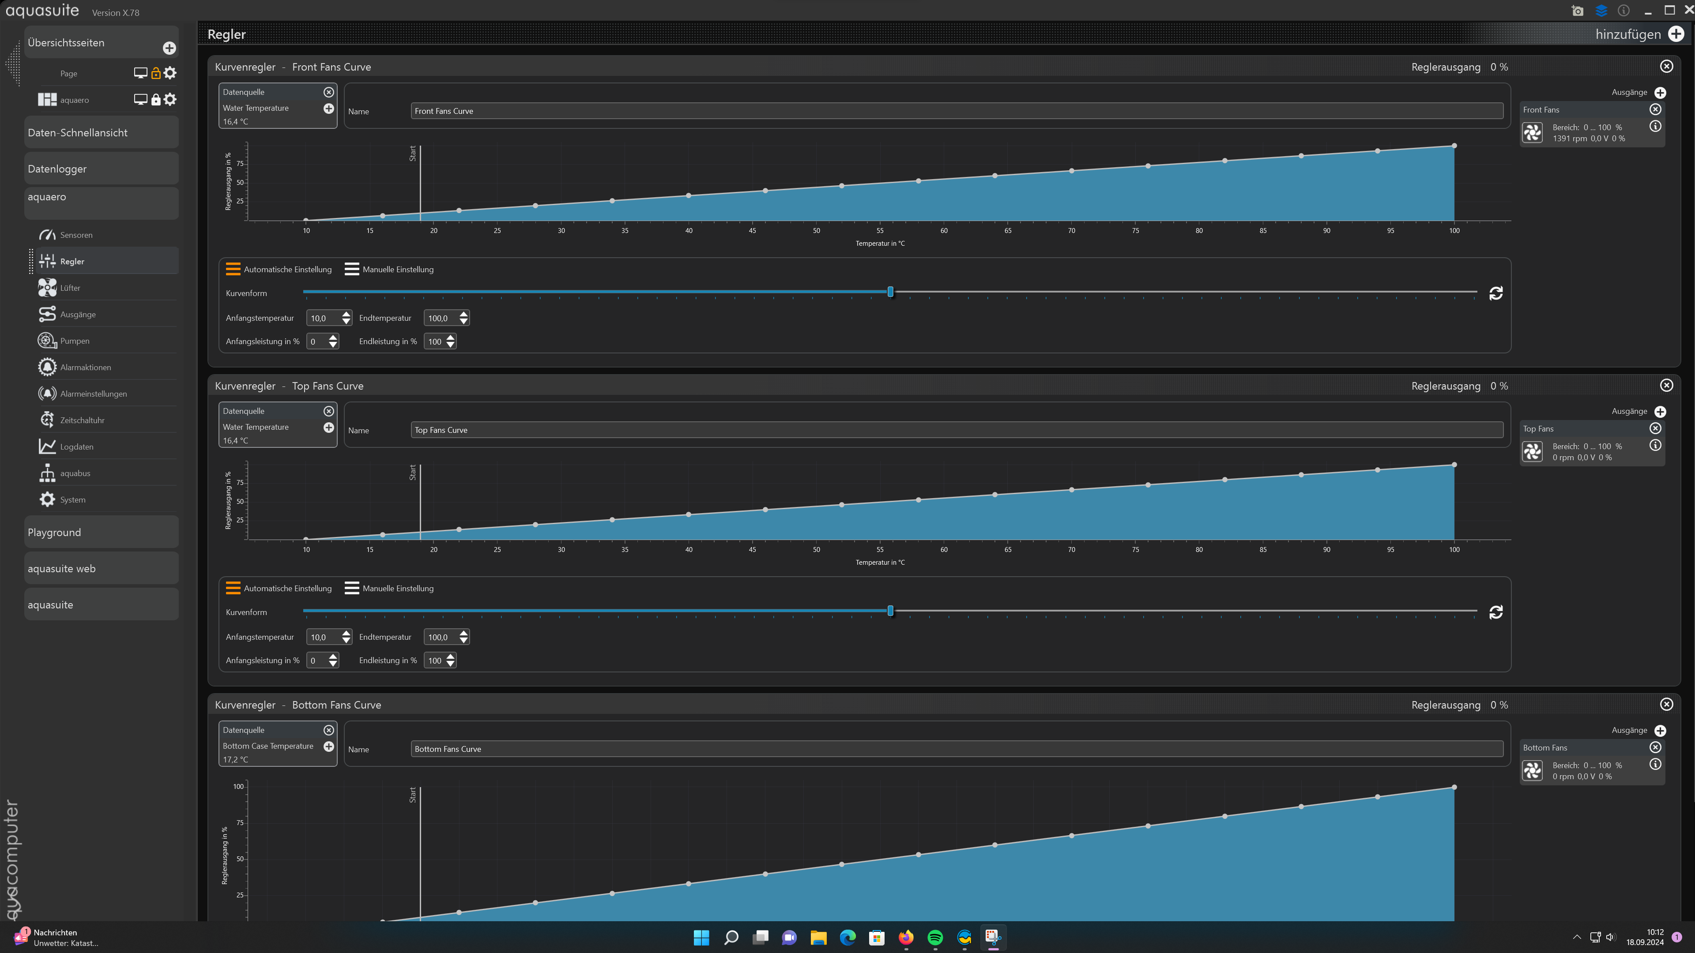The height and width of the screenshot is (953, 1695).
Task: Increase Endtemperatur of Front Fans Curve
Action: pos(464,315)
